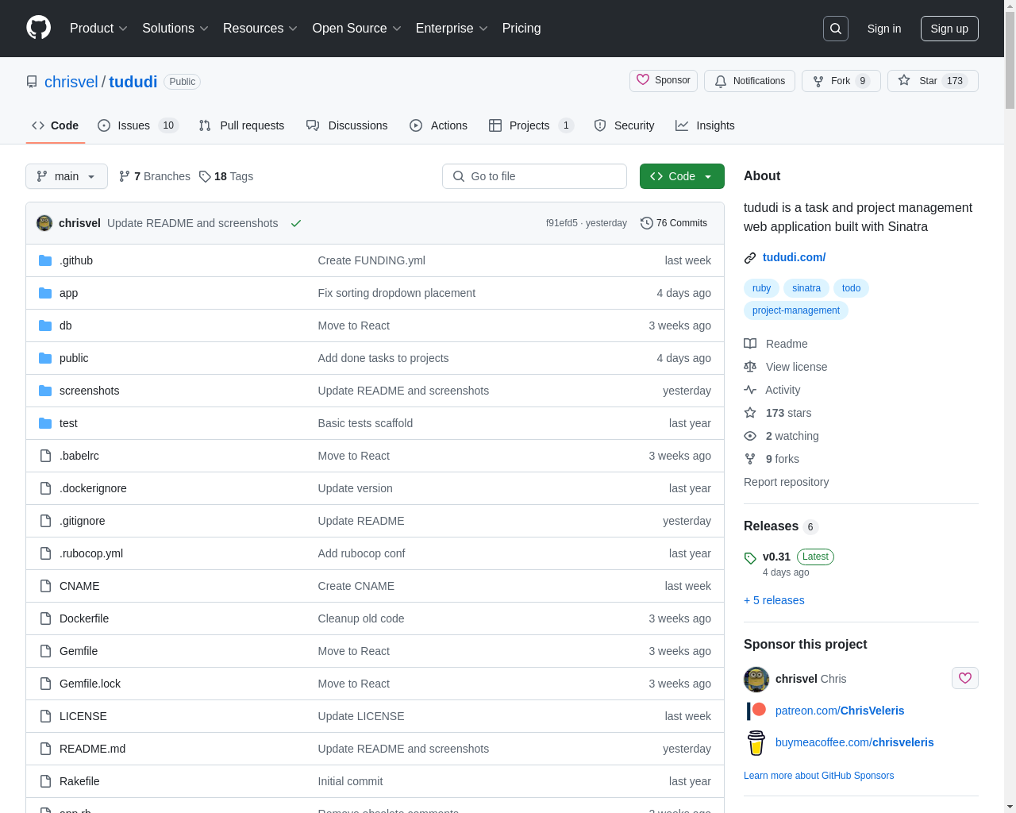Click the chrisvel owner link in title
1016x813 pixels.
pyautogui.click(x=71, y=82)
